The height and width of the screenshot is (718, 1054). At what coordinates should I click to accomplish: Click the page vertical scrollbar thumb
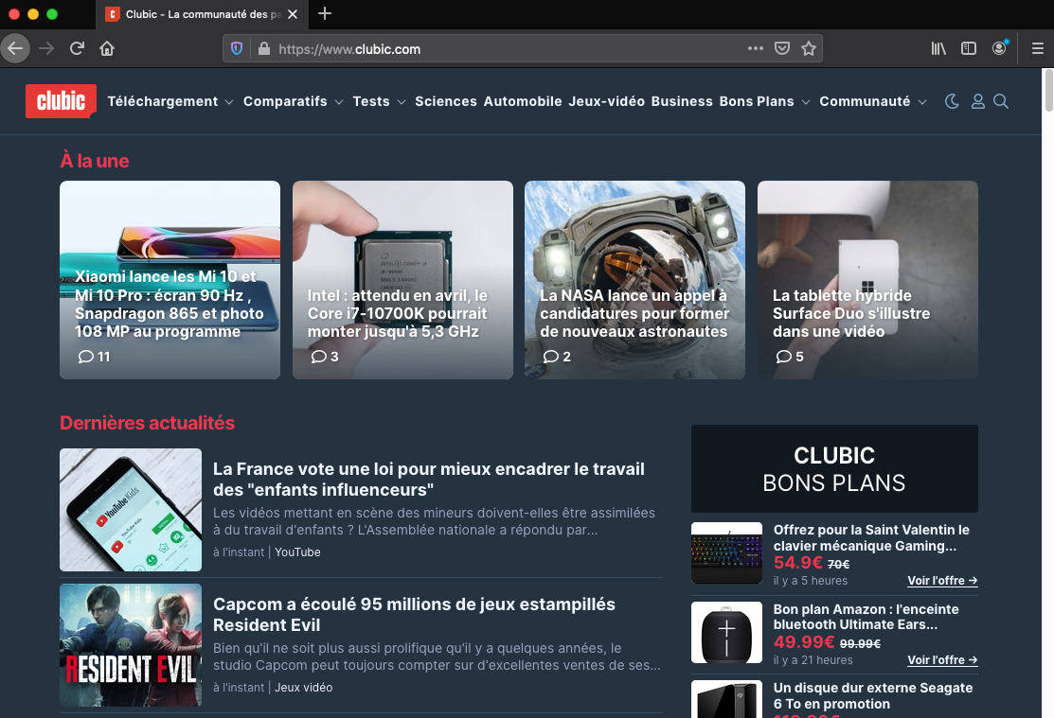tap(1048, 91)
